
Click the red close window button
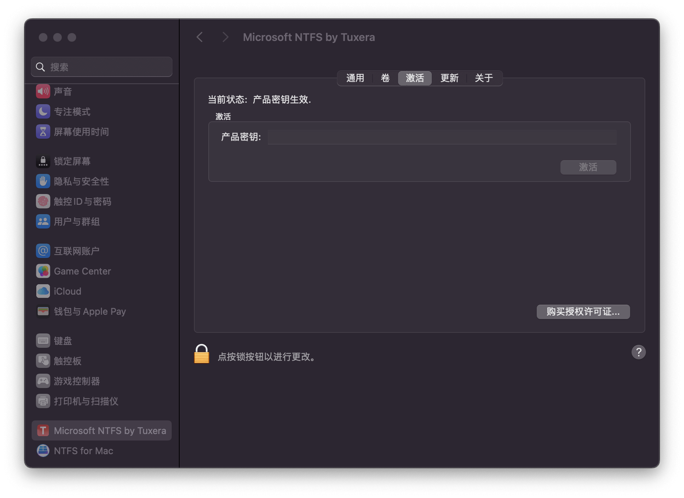point(43,37)
